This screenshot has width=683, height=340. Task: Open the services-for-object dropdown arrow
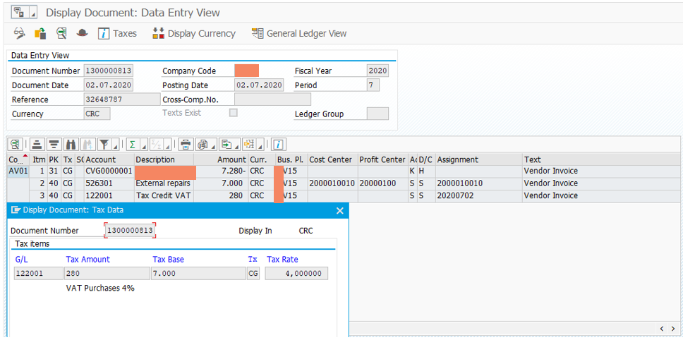pyautogui.click(x=32, y=13)
